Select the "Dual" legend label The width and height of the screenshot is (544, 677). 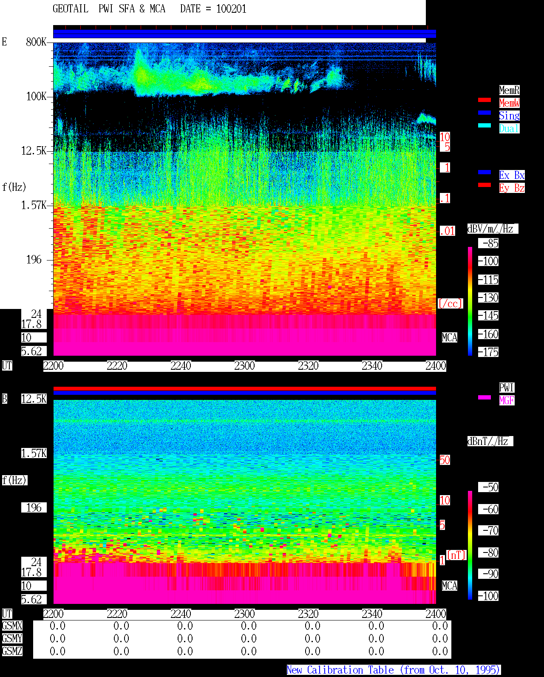coord(509,128)
